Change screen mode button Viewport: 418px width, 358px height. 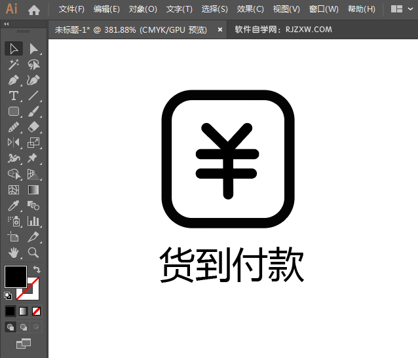coord(24,344)
